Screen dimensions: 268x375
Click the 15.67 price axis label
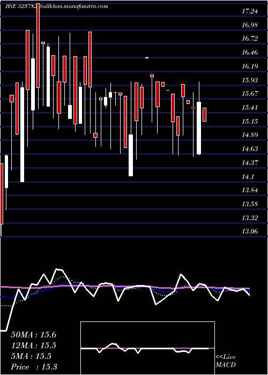250,94
